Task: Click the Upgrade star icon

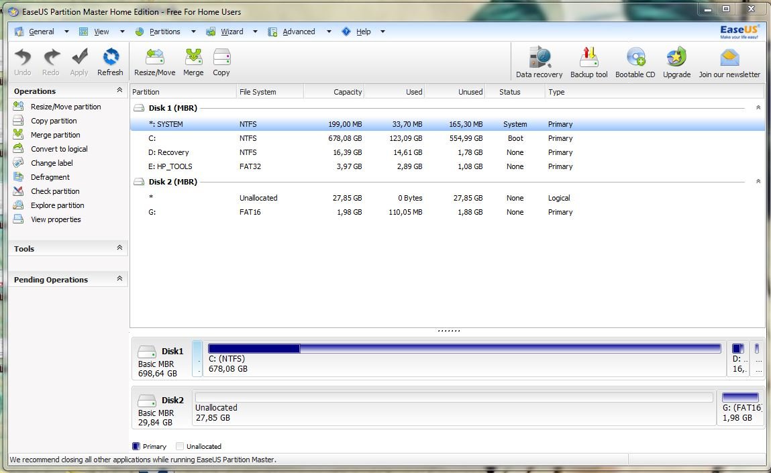Action: click(676, 58)
